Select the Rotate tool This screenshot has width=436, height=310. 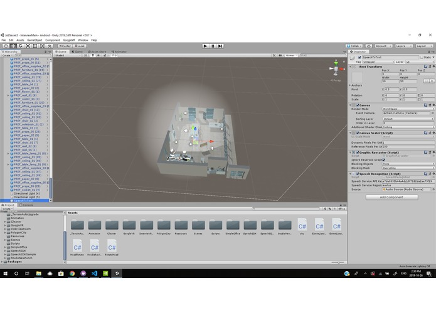click(x=20, y=46)
